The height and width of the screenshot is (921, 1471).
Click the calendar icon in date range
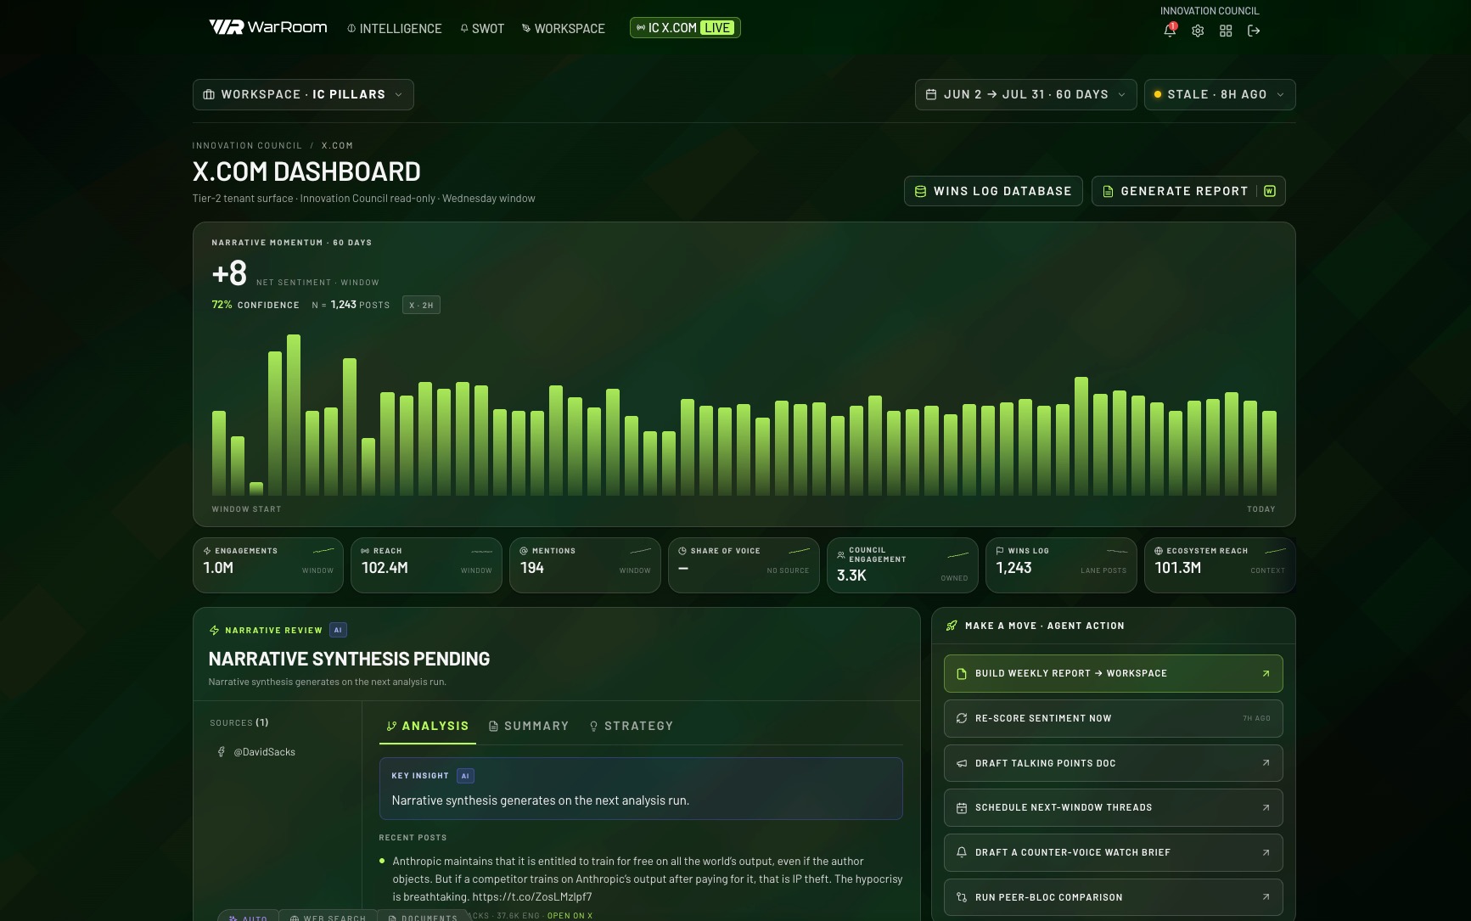931,94
